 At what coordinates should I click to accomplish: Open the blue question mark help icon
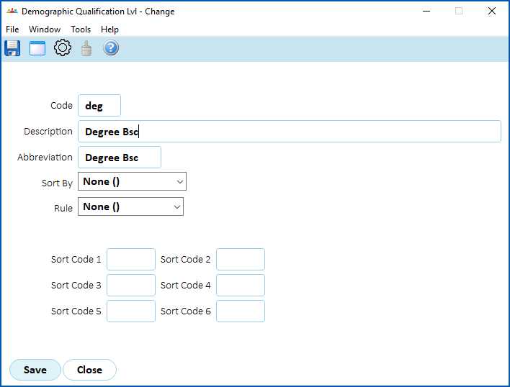111,48
